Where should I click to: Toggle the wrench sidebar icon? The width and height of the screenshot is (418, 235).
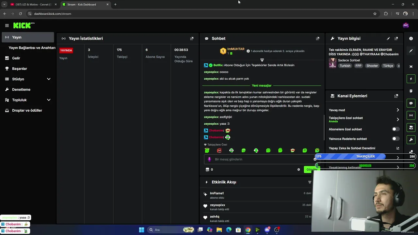click(411, 140)
